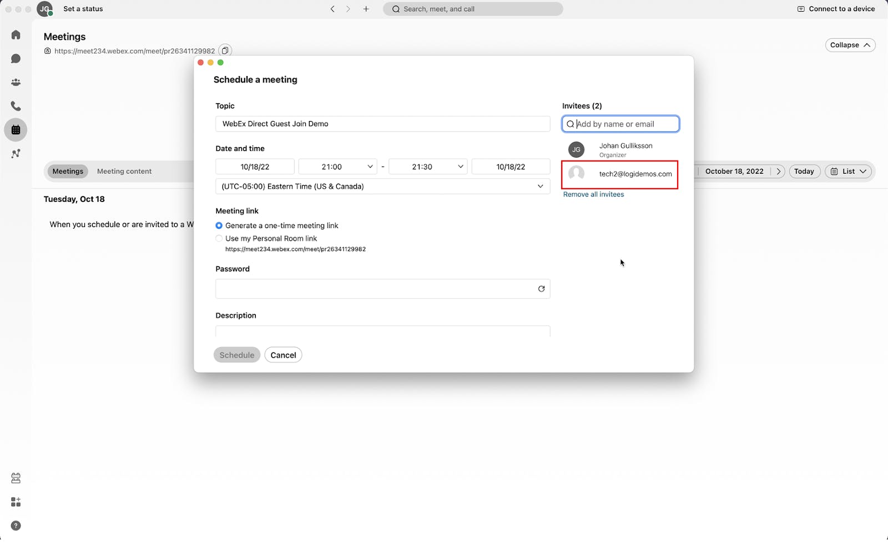This screenshot has width=888, height=544.
Task: Open the Apps icon in sidebar
Action: (16, 502)
